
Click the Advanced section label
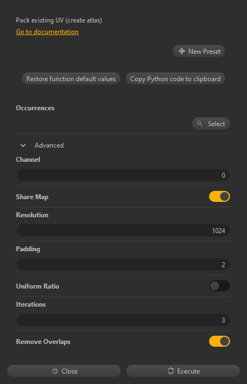49,145
